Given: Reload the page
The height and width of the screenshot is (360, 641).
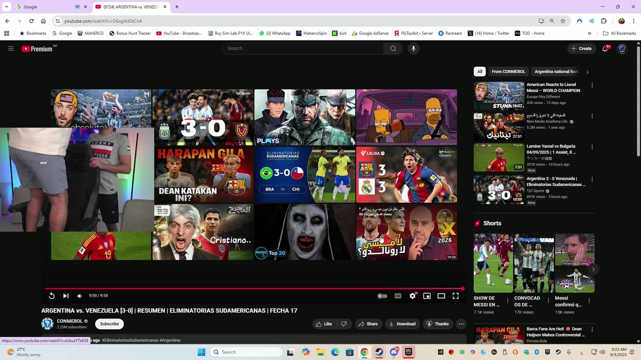Looking at the screenshot, I should pos(31,21).
